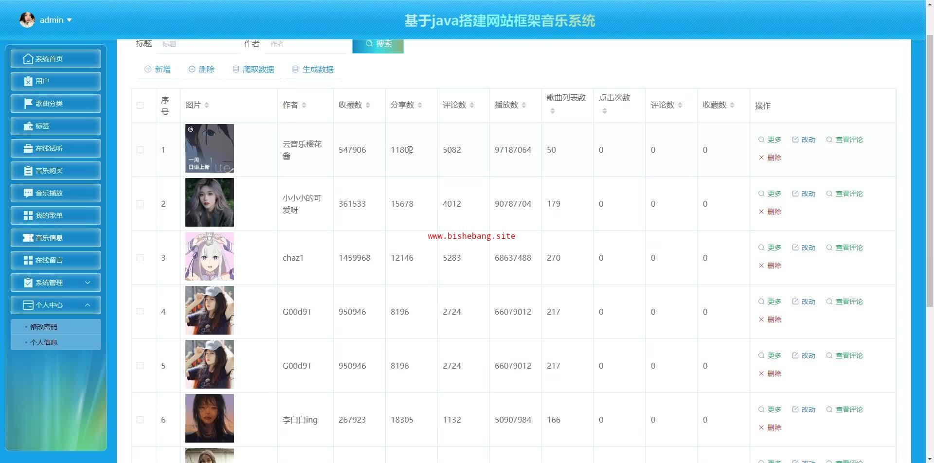Sort by the second 评论数 column arrows
The height and width of the screenshot is (463, 934).
680,105
